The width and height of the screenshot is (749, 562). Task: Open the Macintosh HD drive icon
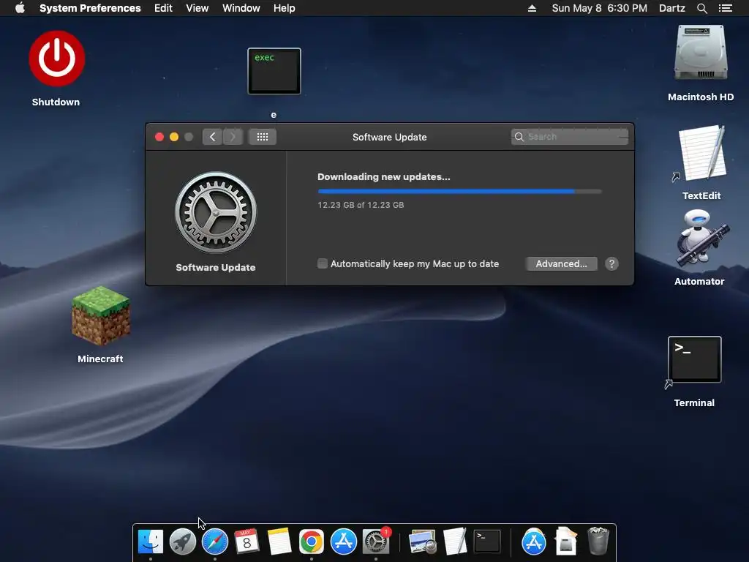coord(701,53)
